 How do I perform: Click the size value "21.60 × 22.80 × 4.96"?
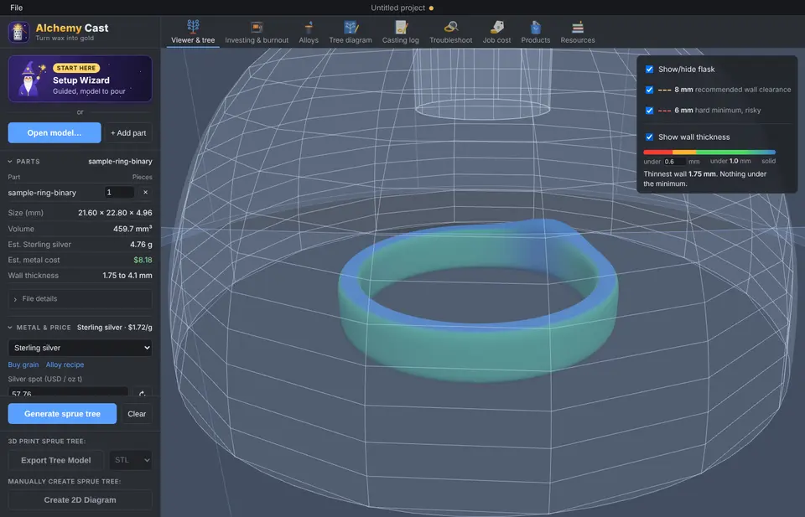pos(115,213)
